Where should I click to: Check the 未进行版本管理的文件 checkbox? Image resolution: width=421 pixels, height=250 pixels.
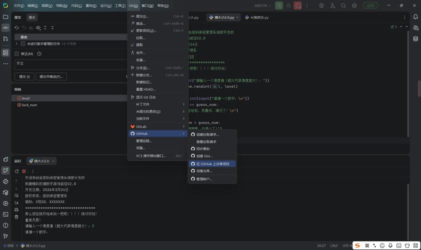point(23,44)
